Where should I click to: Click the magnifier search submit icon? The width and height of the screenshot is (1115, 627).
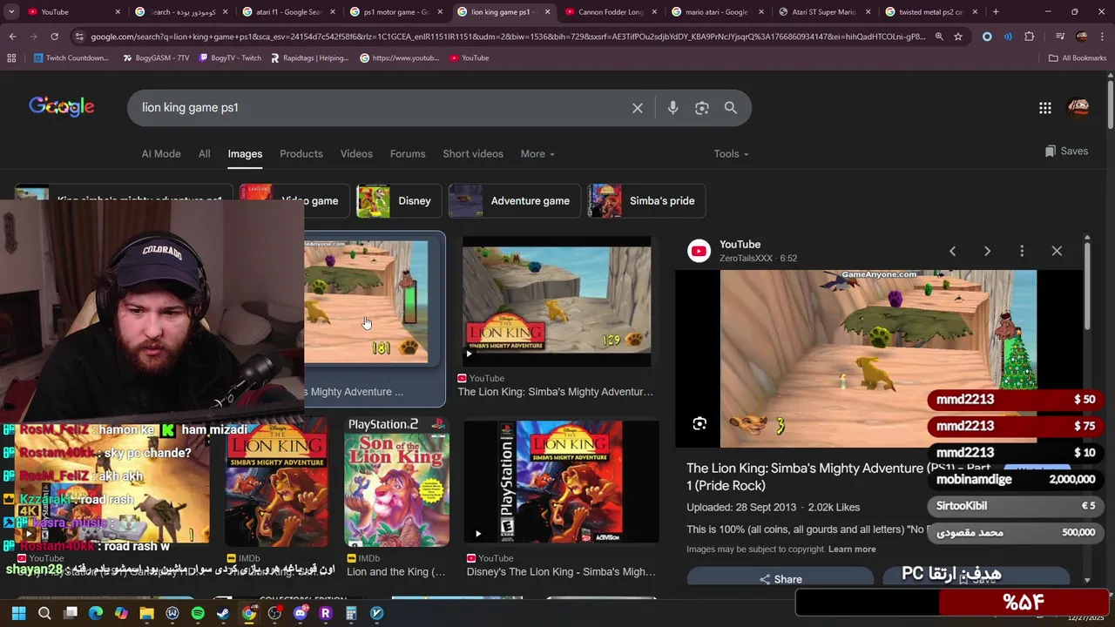pyautogui.click(x=731, y=108)
